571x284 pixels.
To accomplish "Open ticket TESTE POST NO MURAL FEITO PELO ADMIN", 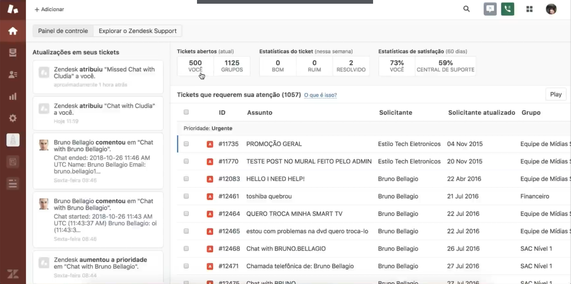I will coord(309,161).
